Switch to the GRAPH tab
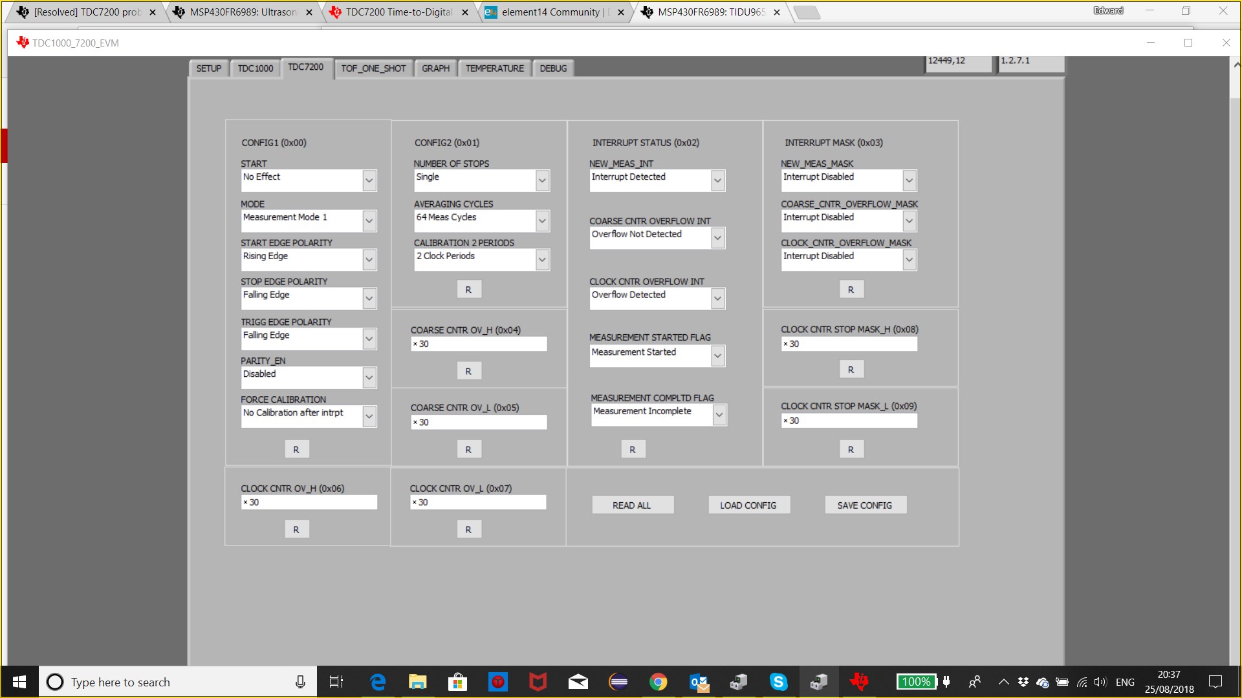The width and height of the screenshot is (1242, 698). click(435, 69)
